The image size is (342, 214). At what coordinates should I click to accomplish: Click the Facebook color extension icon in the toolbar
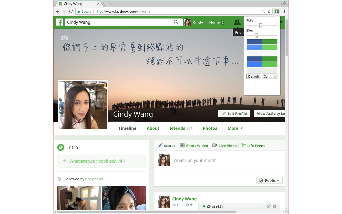click(x=277, y=12)
